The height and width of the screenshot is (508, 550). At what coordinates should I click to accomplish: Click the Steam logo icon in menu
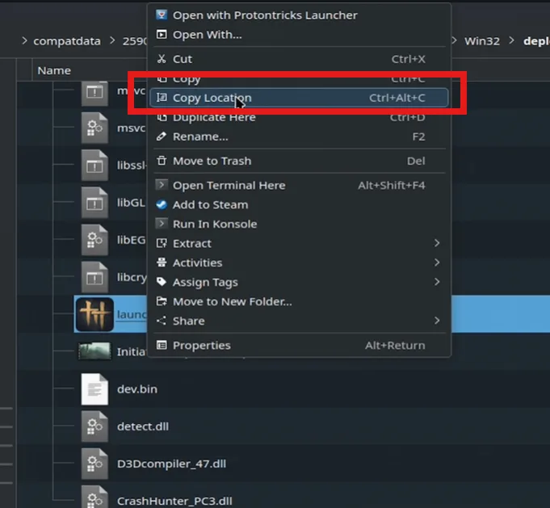[162, 204]
